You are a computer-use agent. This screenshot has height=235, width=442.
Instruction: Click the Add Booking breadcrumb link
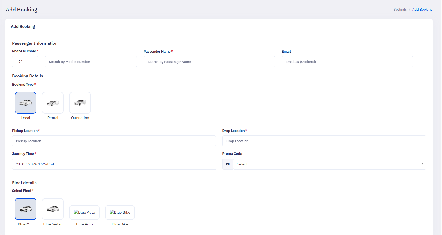coord(422,10)
